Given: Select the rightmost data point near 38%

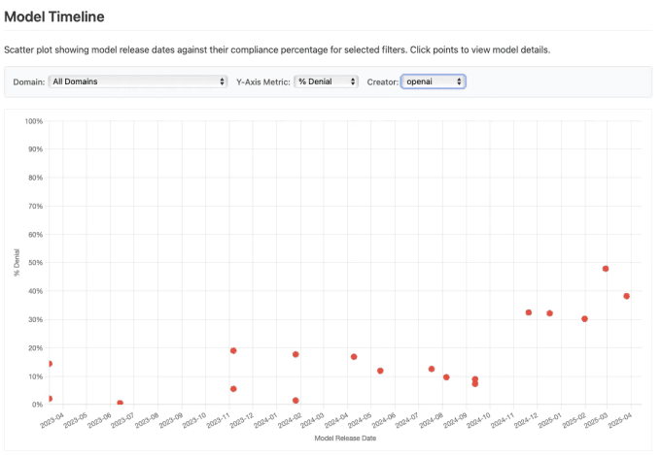Looking at the screenshot, I should click(x=627, y=296).
